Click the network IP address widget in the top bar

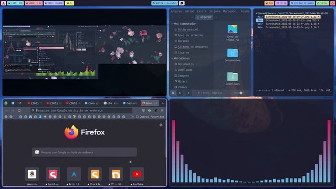pos(302,3)
